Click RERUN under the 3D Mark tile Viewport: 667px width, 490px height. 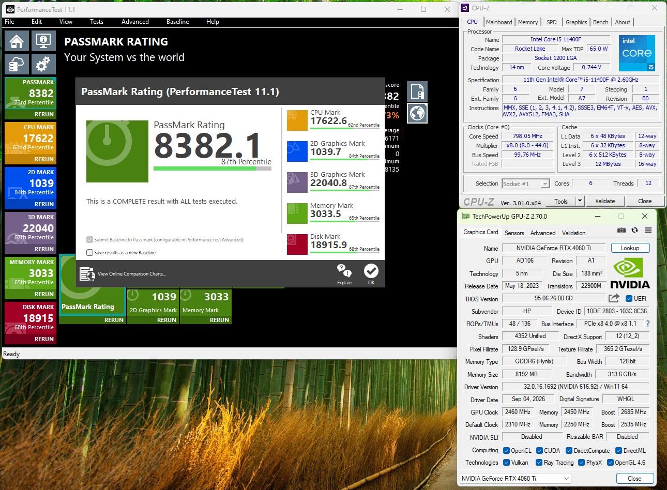44,249
